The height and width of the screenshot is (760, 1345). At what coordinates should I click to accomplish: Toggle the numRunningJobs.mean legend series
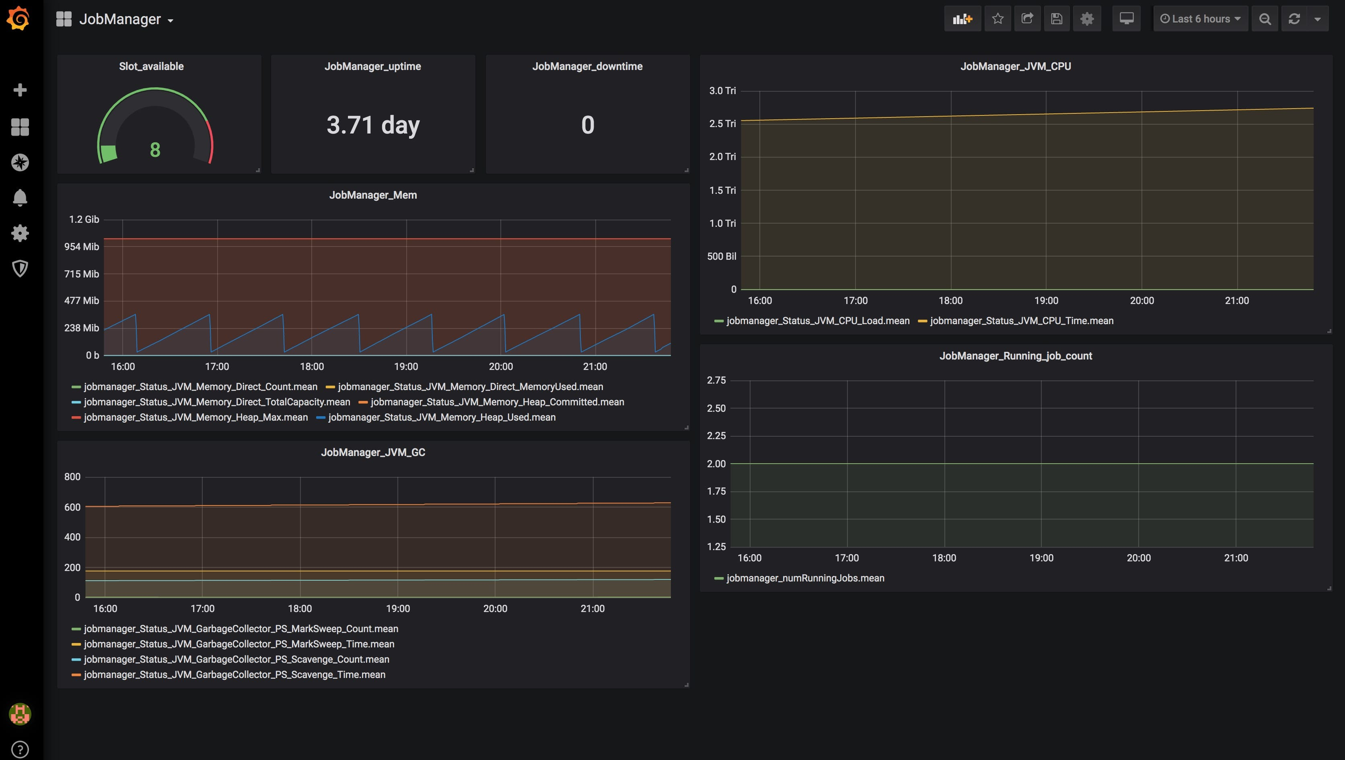[x=805, y=579]
